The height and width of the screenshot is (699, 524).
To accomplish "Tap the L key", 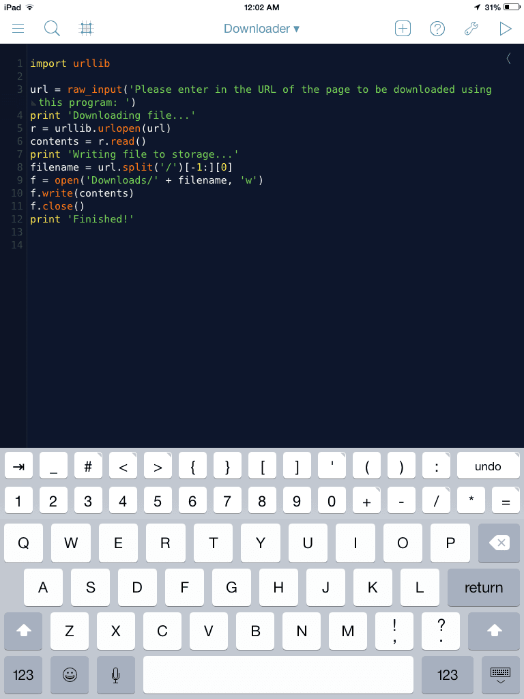I will tap(420, 587).
